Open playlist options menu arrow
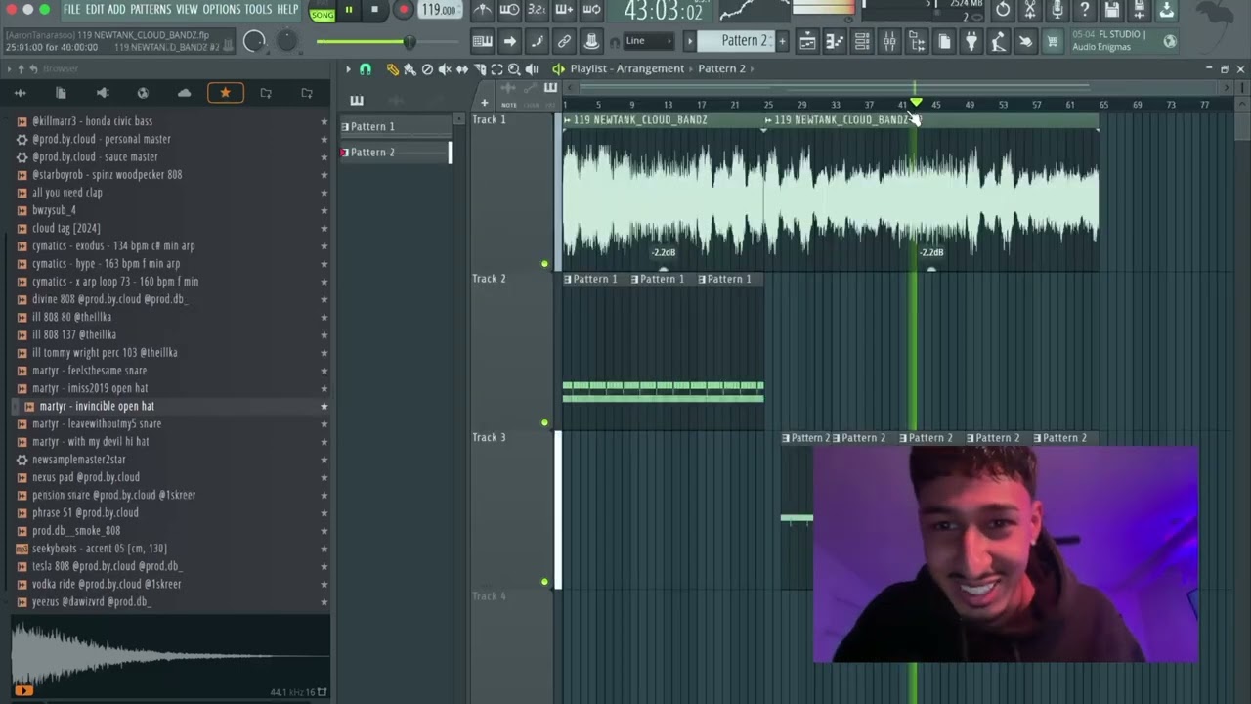The image size is (1251, 704). point(348,69)
